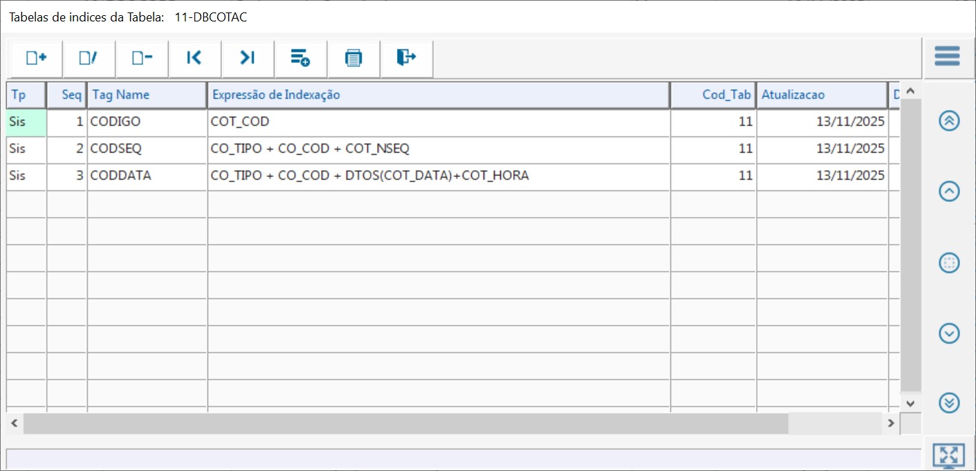
Task: Jump to bottom with double-down chevron
Action: tap(949, 402)
